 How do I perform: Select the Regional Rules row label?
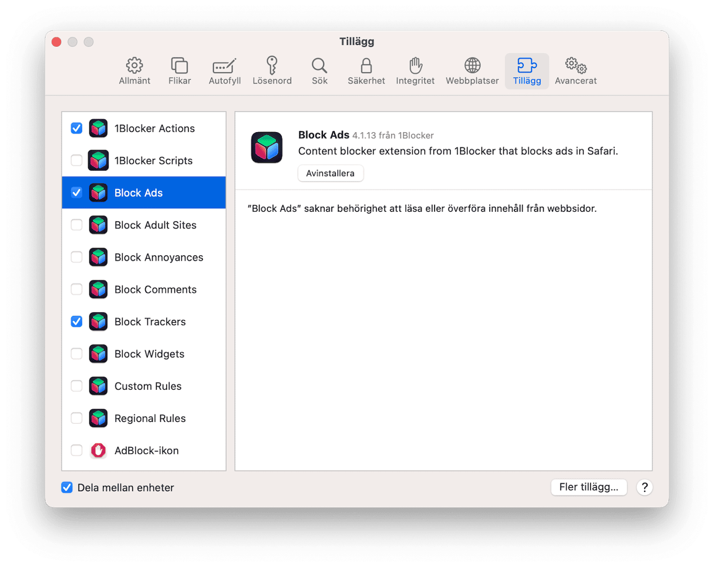[x=150, y=419]
